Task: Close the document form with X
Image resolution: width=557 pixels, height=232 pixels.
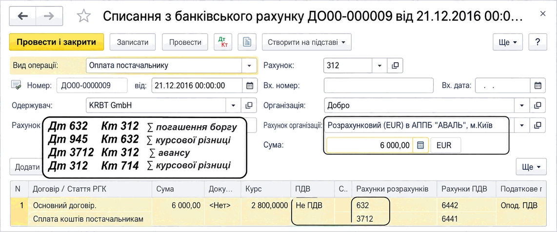Action: [x=542, y=14]
